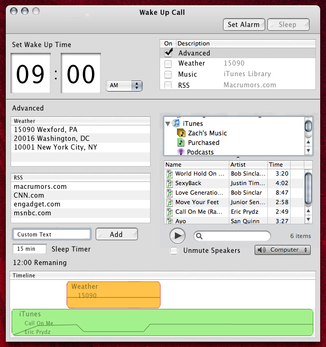Image resolution: width=326 pixels, height=347 pixels.
Task: Click the orange Weather block in timeline
Action: point(114,295)
